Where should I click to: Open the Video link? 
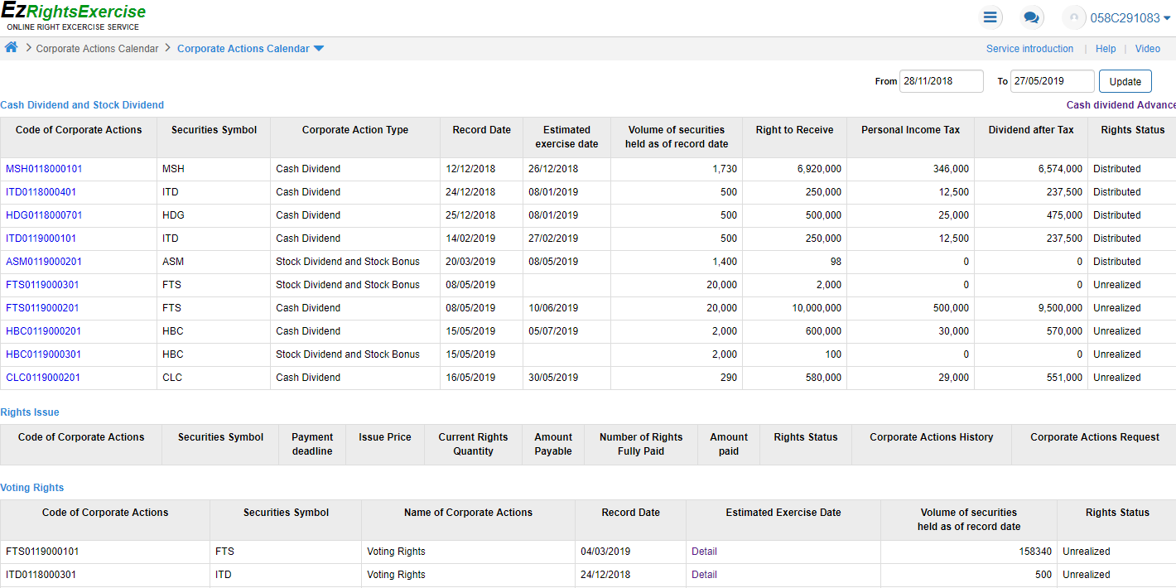(1147, 49)
